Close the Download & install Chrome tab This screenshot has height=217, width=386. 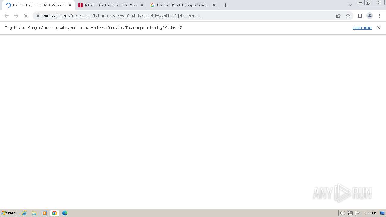(x=214, y=5)
